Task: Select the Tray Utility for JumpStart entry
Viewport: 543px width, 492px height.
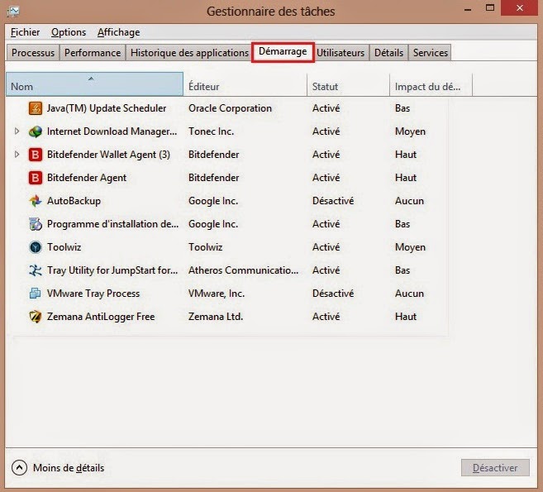Action: pyautogui.click(x=112, y=270)
